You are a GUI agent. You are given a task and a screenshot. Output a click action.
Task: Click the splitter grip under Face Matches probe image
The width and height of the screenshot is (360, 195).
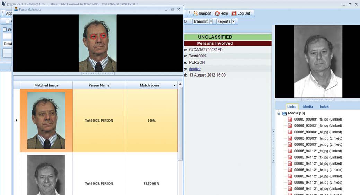point(98,74)
